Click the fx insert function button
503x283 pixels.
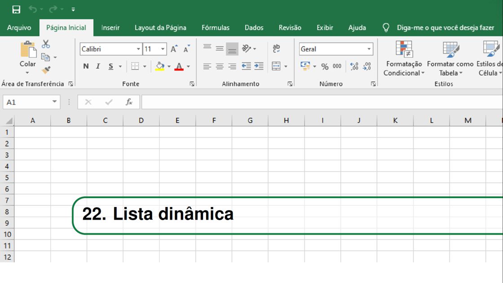coord(129,102)
